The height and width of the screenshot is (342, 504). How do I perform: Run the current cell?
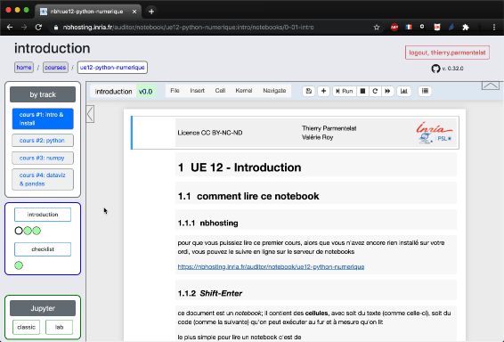click(x=344, y=91)
